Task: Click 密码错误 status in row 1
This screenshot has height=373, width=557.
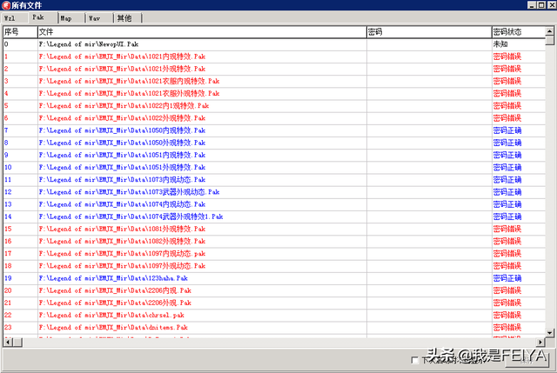Action: click(x=507, y=57)
